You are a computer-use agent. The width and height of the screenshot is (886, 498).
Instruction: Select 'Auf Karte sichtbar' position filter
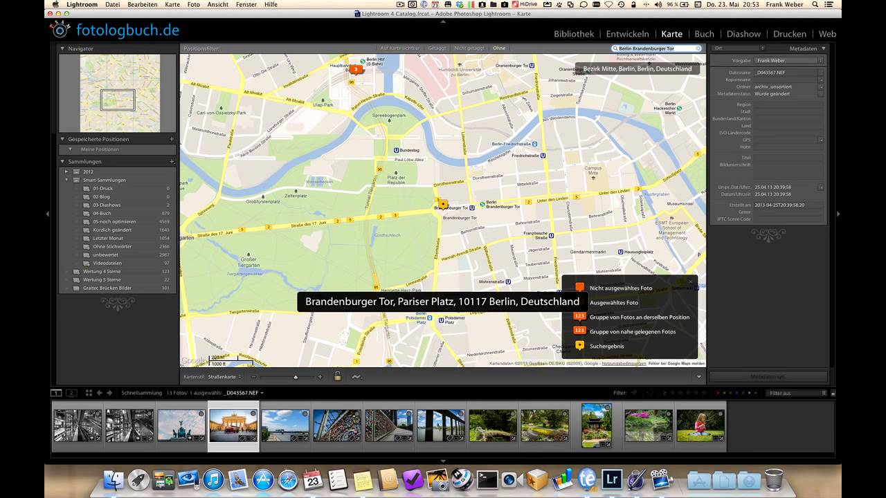(400, 48)
